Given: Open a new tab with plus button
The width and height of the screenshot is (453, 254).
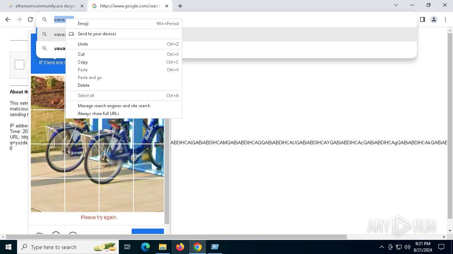Looking at the screenshot, I should pyautogui.click(x=180, y=6).
